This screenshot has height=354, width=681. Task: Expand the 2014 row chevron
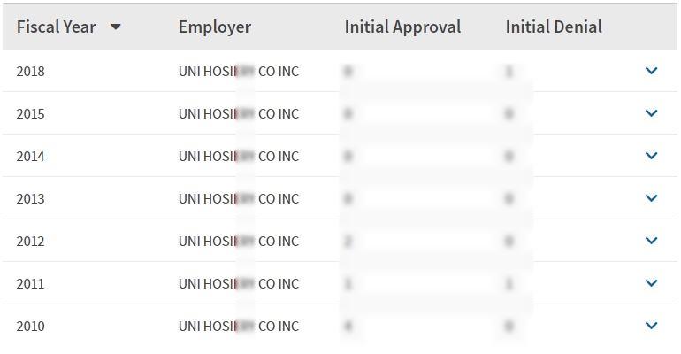pos(652,156)
